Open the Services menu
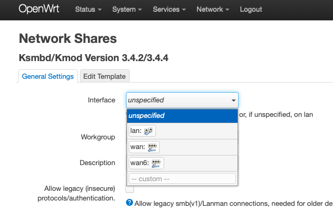Image resolution: width=333 pixels, height=208 pixels. 169,9
